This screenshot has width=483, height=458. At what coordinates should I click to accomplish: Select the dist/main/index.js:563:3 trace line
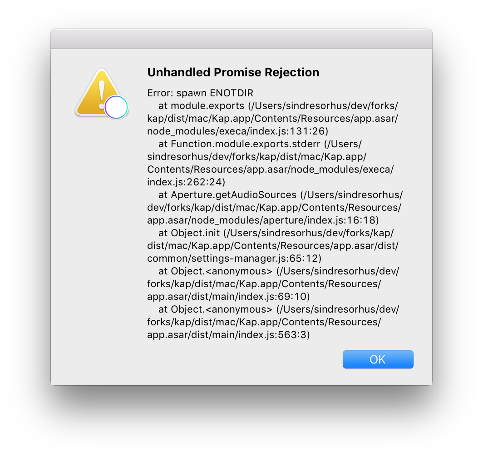tap(228, 334)
